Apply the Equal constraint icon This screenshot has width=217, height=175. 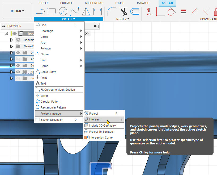click(183, 12)
